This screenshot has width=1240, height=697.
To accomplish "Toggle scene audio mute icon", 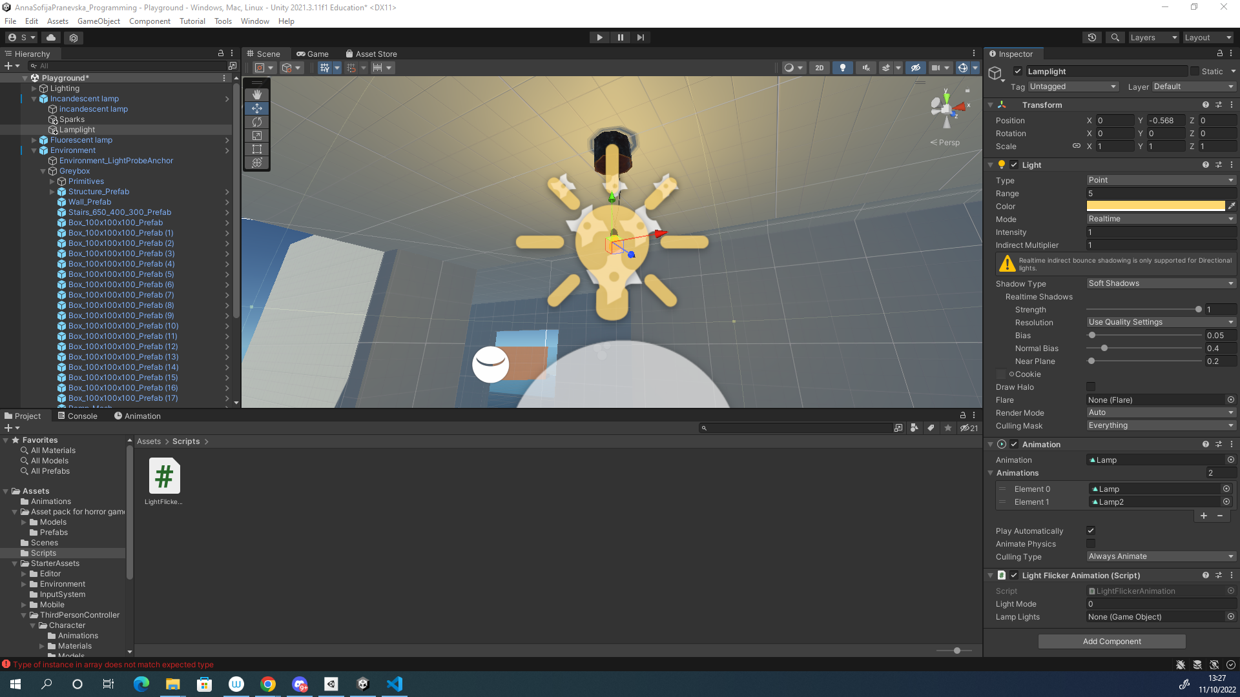I will click(865, 68).
